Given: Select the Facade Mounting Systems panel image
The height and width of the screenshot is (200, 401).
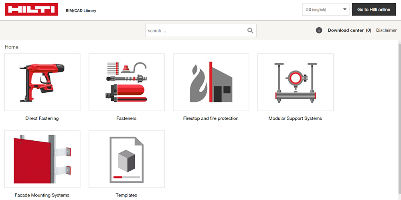Looking at the screenshot, I should point(42,159).
